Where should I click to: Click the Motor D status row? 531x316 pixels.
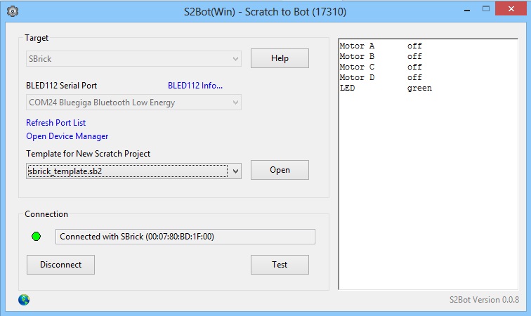(381, 77)
